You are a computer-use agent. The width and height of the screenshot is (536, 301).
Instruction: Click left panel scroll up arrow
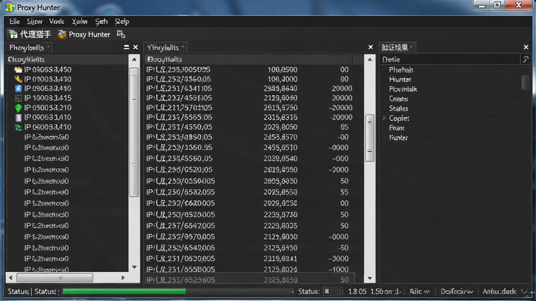pyautogui.click(x=135, y=60)
